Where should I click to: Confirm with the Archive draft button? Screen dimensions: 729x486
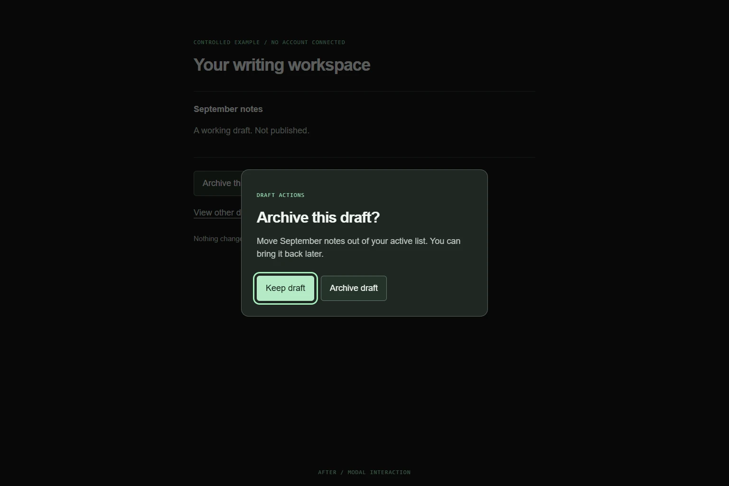coord(354,288)
